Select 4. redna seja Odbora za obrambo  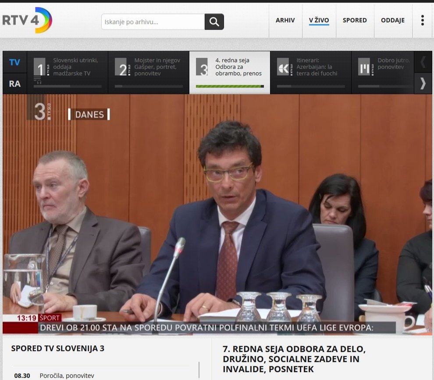(230, 72)
